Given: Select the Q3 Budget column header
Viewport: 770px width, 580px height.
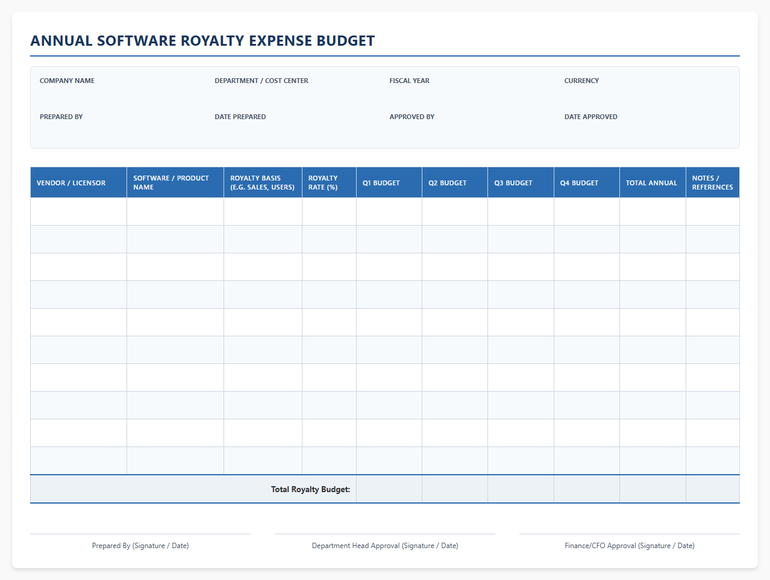Looking at the screenshot, I should 521,183.
